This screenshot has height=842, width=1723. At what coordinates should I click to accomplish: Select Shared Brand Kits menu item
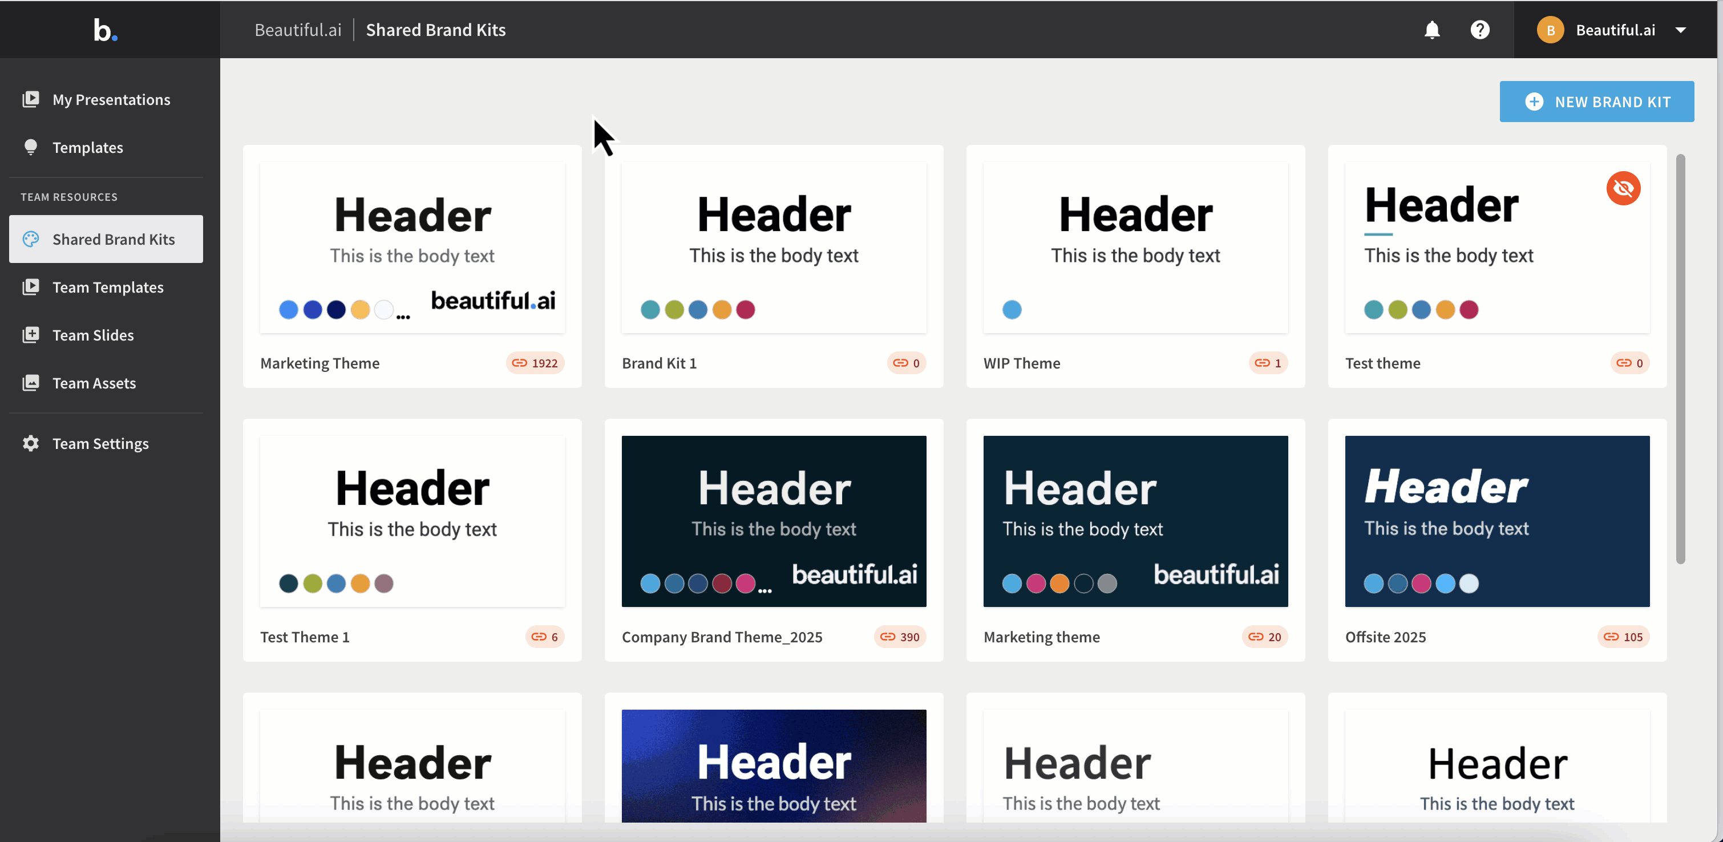click(106, 239)
